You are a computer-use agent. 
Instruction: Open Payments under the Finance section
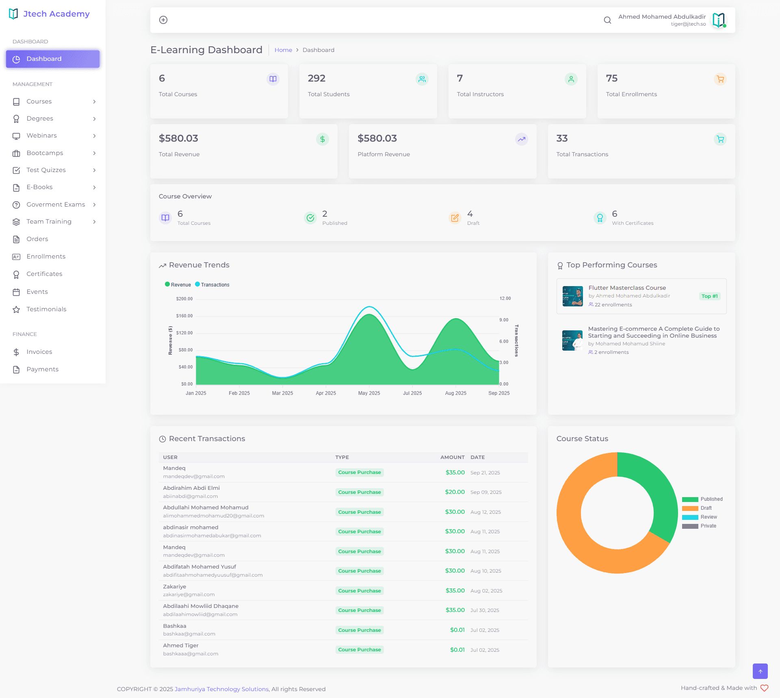click(x=42, y=369)
